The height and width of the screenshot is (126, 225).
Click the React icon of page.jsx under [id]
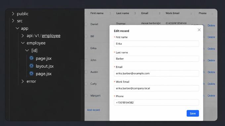point(31,58)
